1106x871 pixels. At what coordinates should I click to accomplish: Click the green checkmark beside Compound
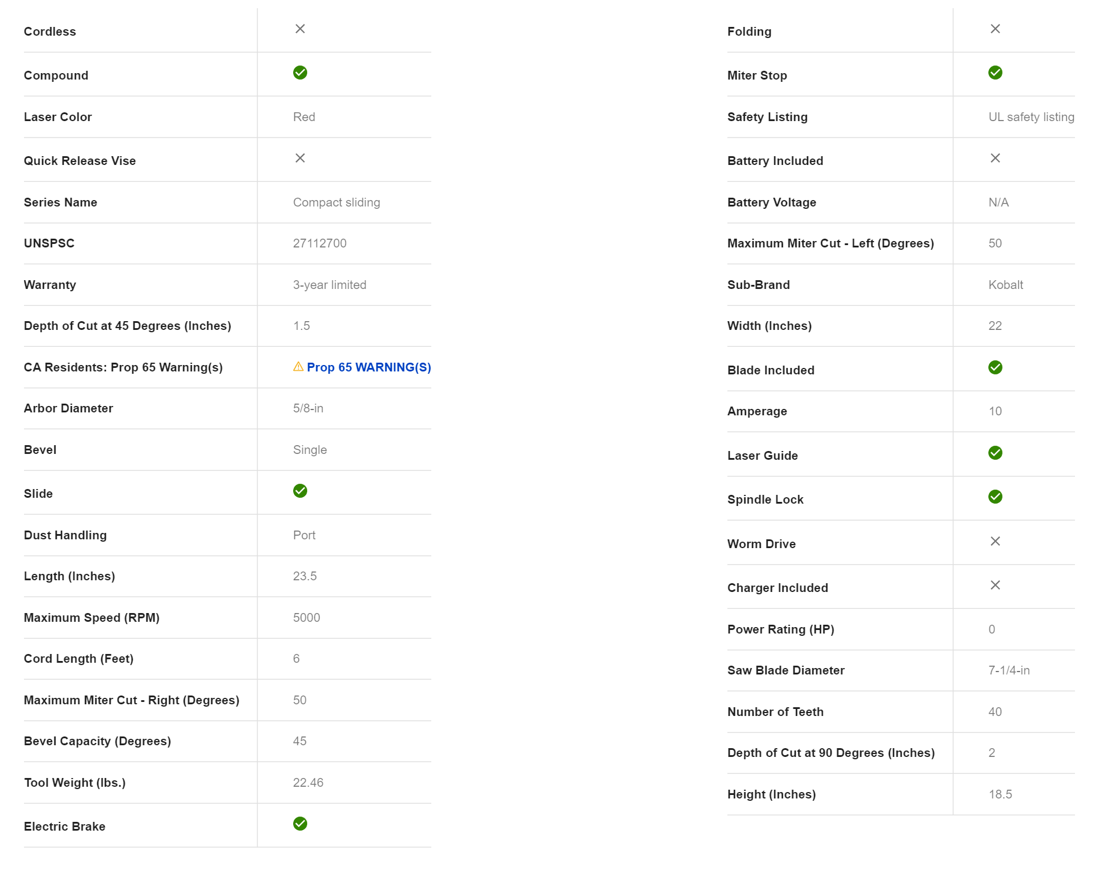click(x=300, y=73)
